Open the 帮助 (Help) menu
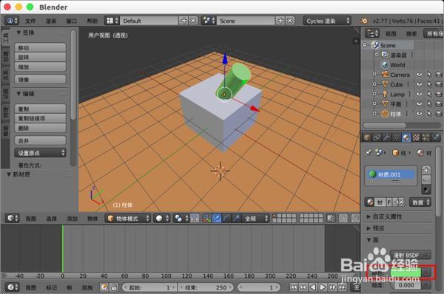 click(92, 21)
